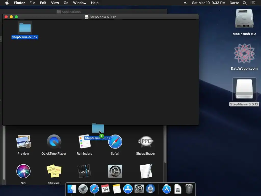Open the File menu
Image resolution: width=261 pixels, height=196 pixels.
point(32,3)
